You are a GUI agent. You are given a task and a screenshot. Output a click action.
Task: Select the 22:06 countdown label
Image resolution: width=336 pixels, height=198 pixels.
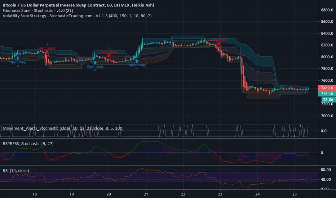tap(328, 99)
